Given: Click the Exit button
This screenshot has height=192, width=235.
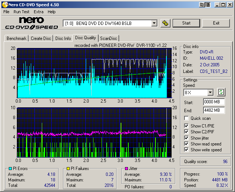Looking at the screenshot, I should pyautogui.click(x=216, y=23).
